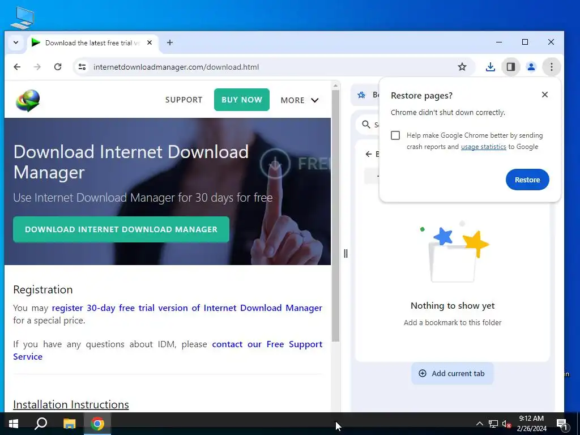Screen dimensions: 580x435
Task: Open Chrome downloads icon
Action: (x=490, y=67)
